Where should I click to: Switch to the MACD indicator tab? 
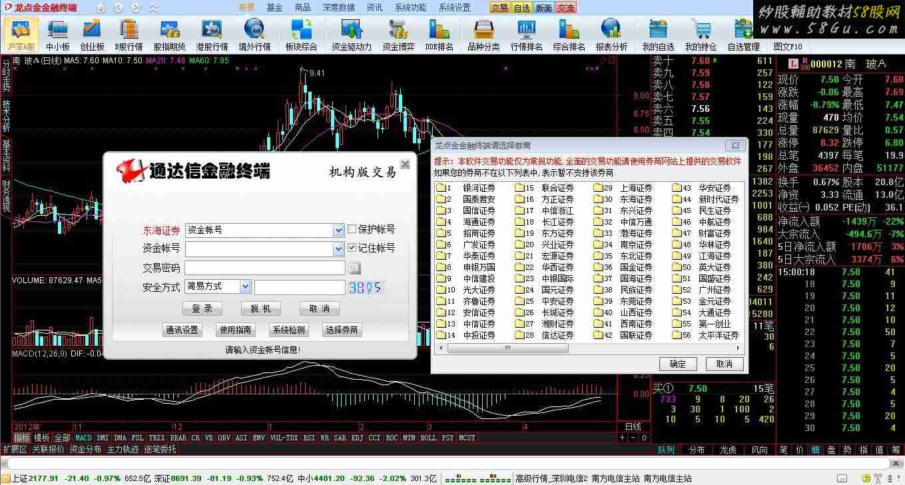83,438
